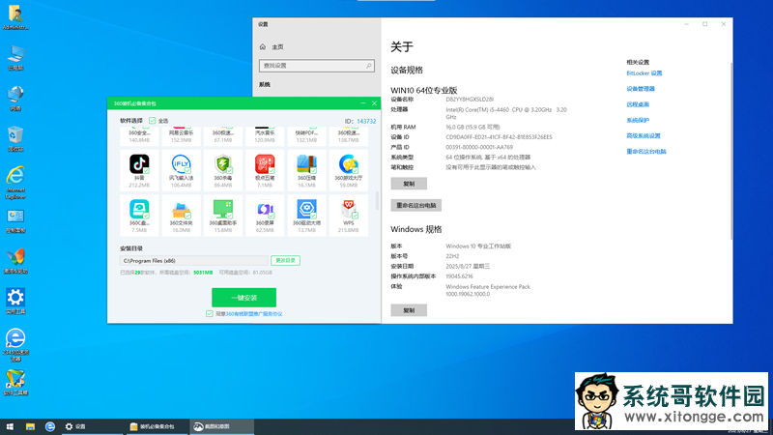
Task: Click search magnifier icon in settings
Action: (x=369, y=66)
